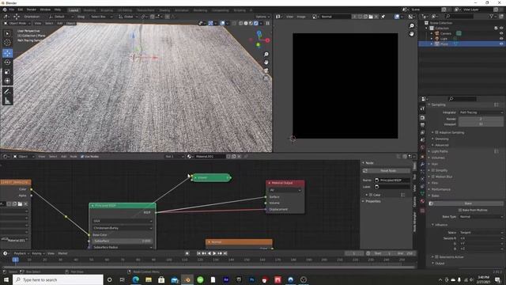This screenshot has height=285, width=506.
Task: Toggle Use Nodes checkbox in node editor
Action: click(82, 157)
